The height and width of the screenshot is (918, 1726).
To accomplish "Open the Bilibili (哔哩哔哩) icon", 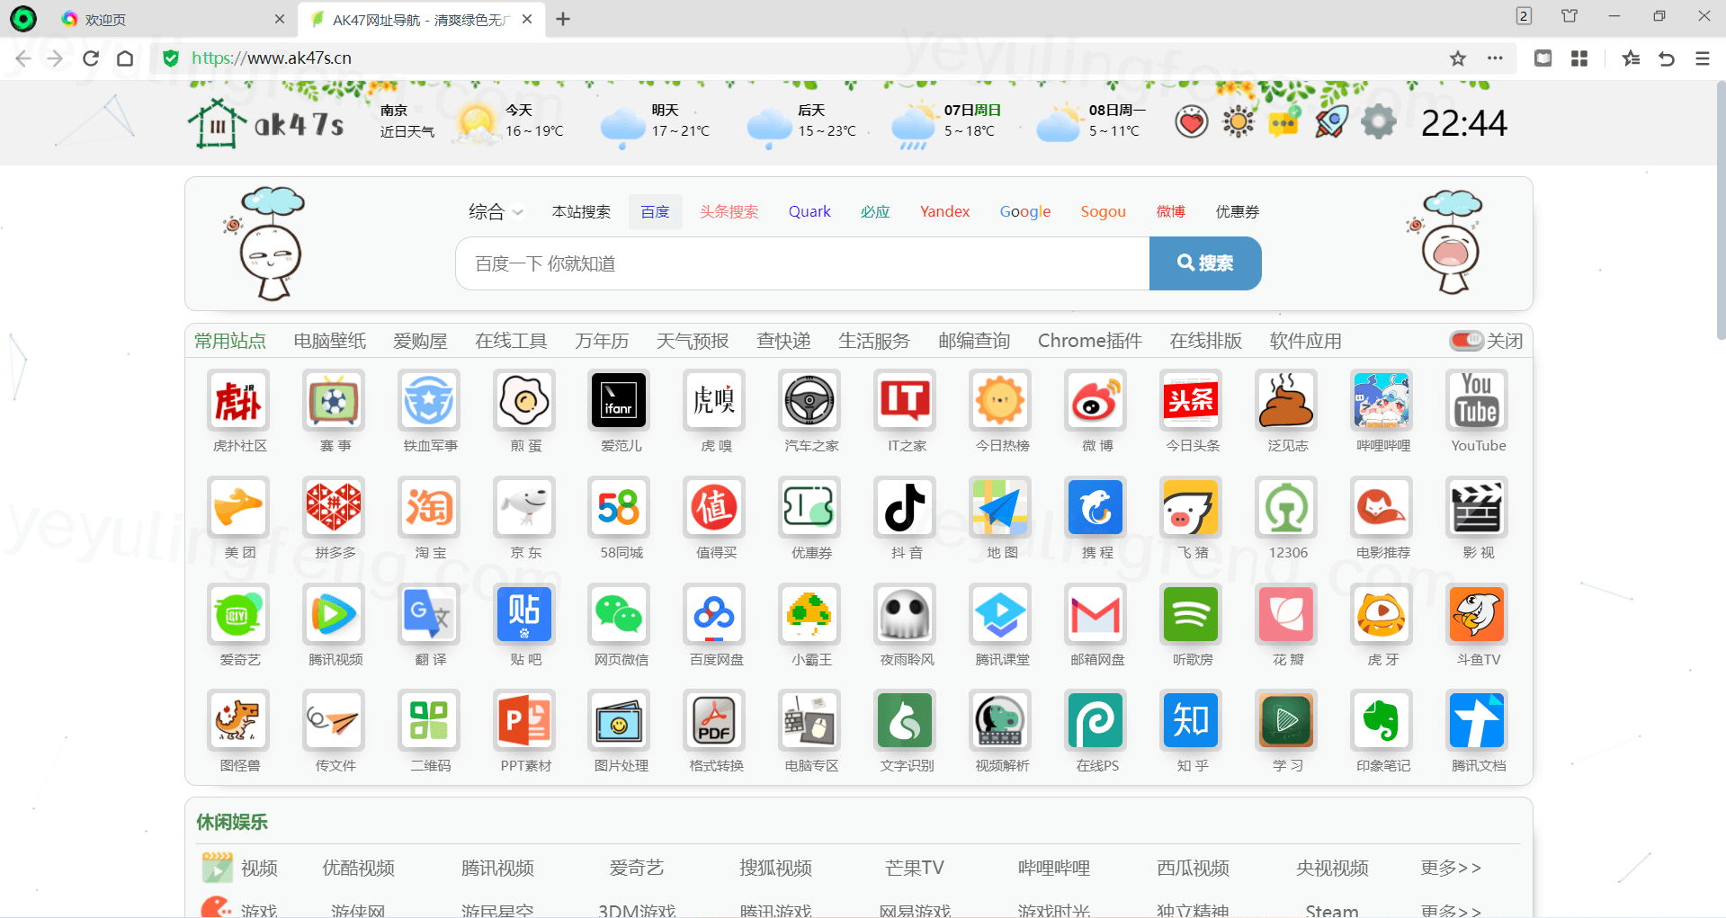I will tap(1382, 400).
